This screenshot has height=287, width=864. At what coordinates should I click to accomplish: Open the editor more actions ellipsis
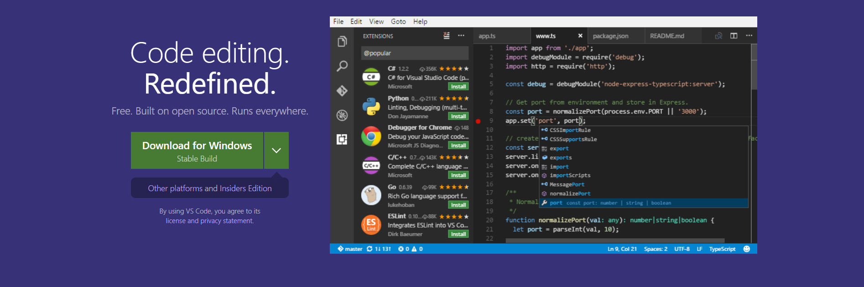tap(749, 36)
